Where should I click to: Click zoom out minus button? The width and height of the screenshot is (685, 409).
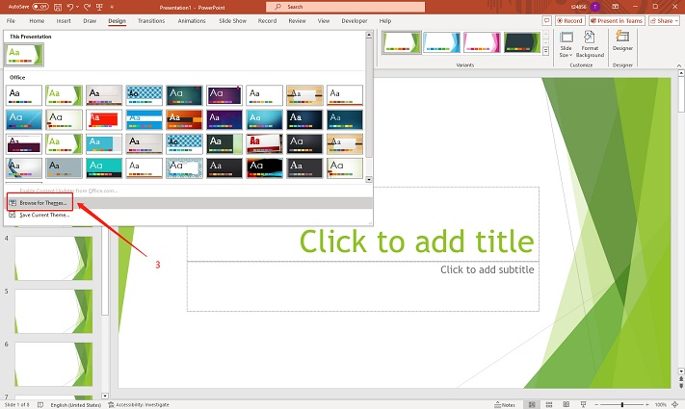[x=597, y=404]
